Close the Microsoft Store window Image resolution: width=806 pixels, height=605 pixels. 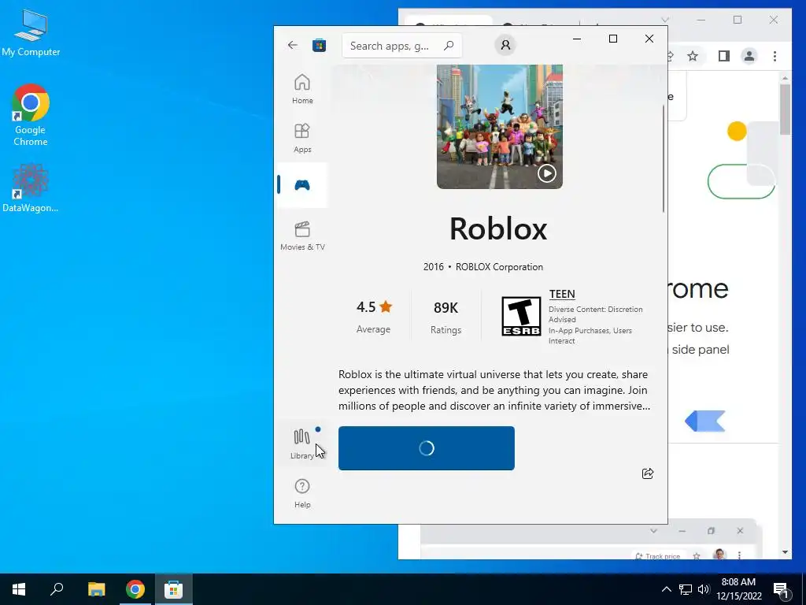(649, 39)
